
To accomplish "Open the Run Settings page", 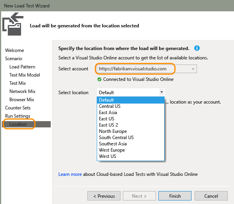I will point(18,116).
